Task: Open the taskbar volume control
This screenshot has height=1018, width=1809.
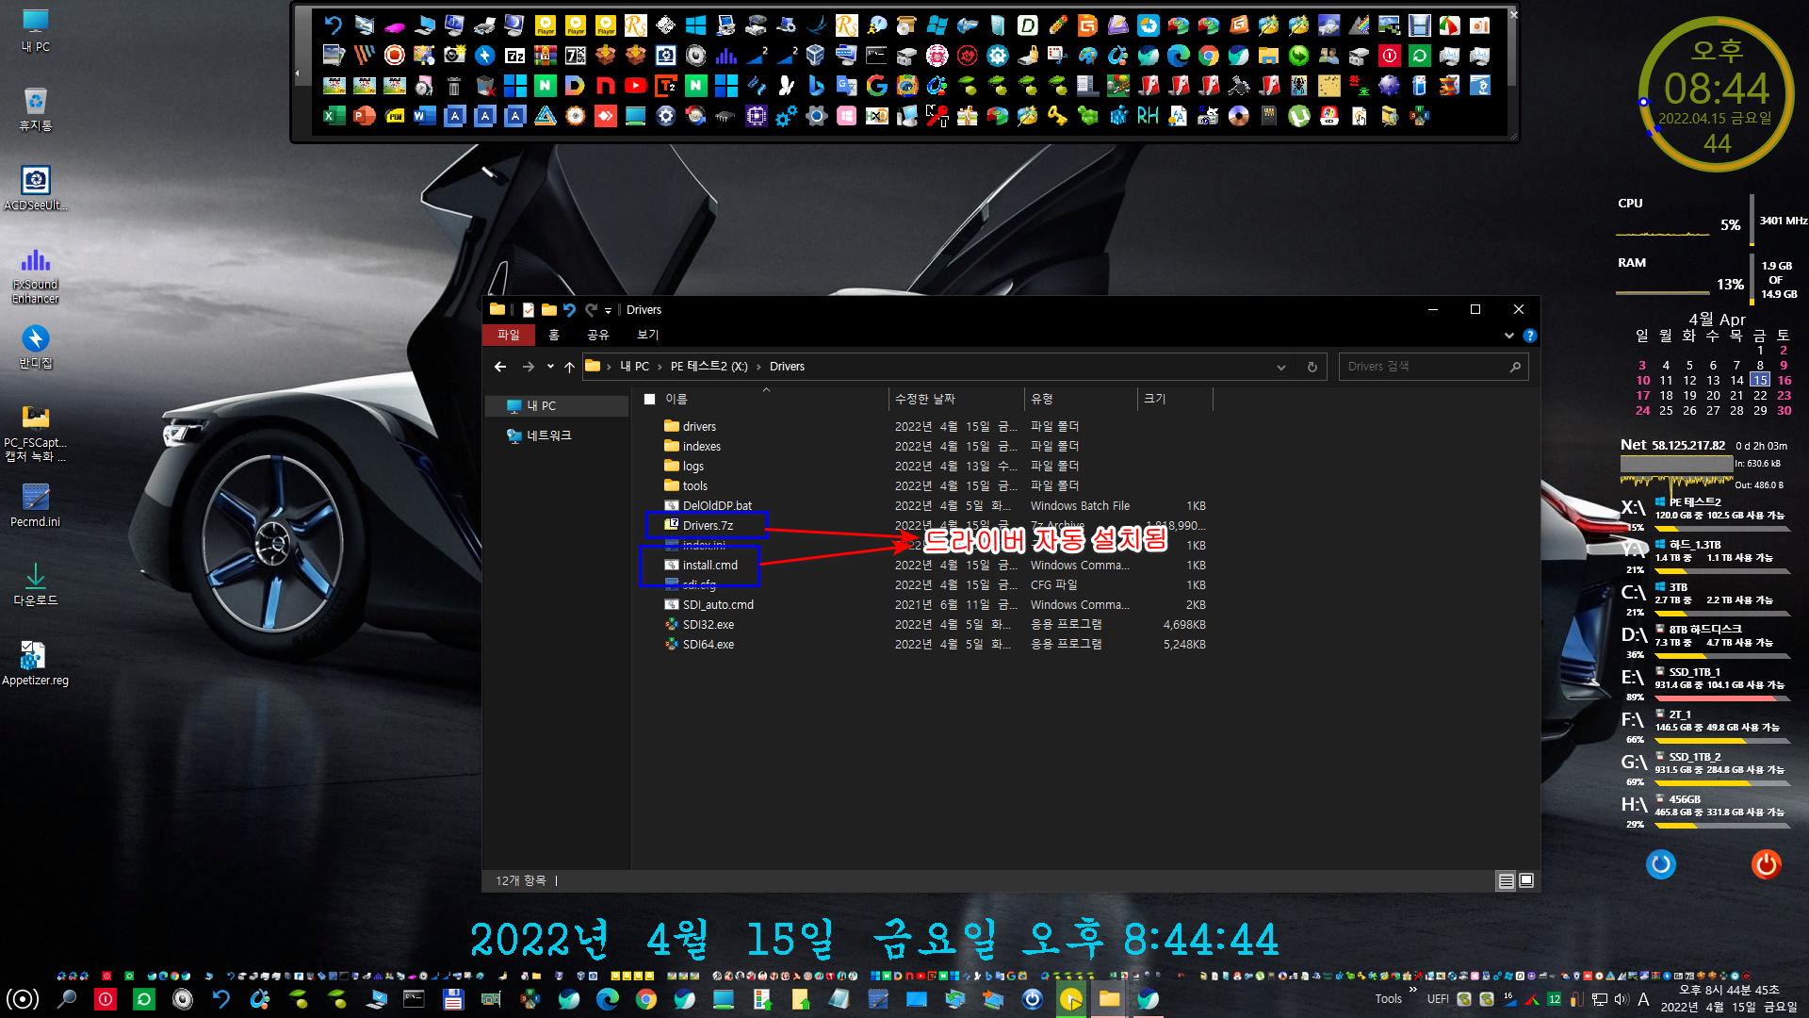Action: point(1622,999)
